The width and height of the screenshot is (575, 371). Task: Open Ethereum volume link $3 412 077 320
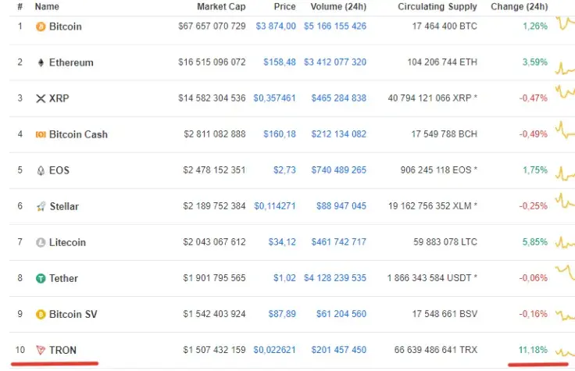pos(335,62)
